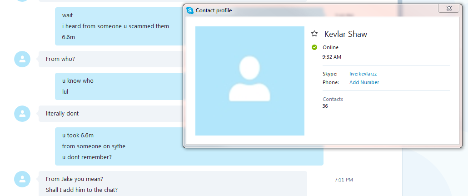
Task: Click the Skype logo in Contact profile title
Action: point(190,10)
